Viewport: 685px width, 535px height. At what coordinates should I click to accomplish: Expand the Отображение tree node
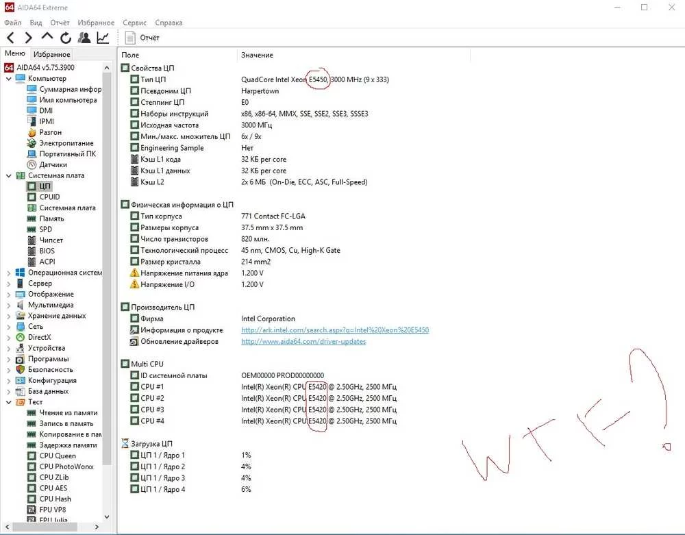8,295
